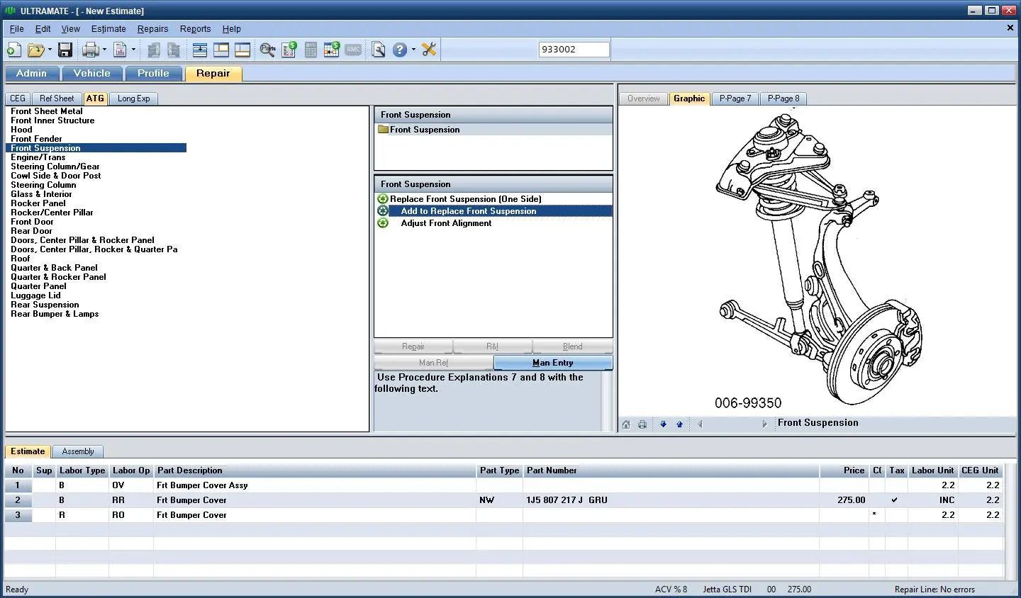Open the wrench and screwdriver tools icon

tap(429, 50)
